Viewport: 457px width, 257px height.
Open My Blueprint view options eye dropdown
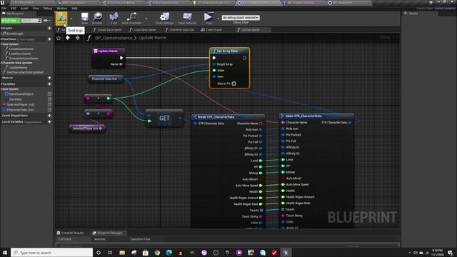tap(46, 21)
